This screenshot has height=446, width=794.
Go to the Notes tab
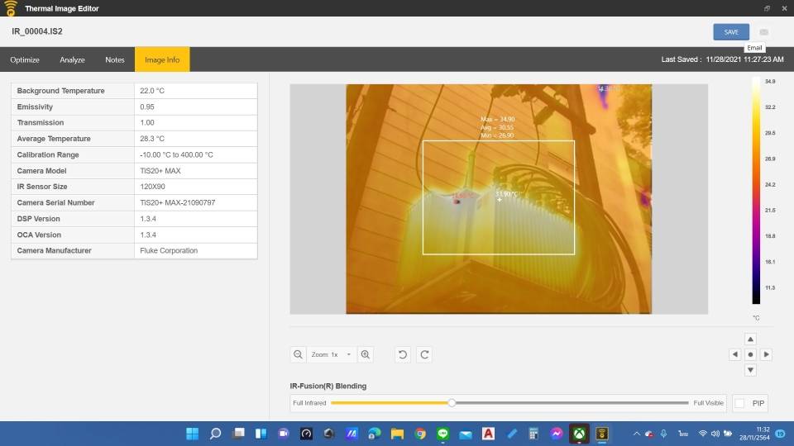click(x=115, y=59)
